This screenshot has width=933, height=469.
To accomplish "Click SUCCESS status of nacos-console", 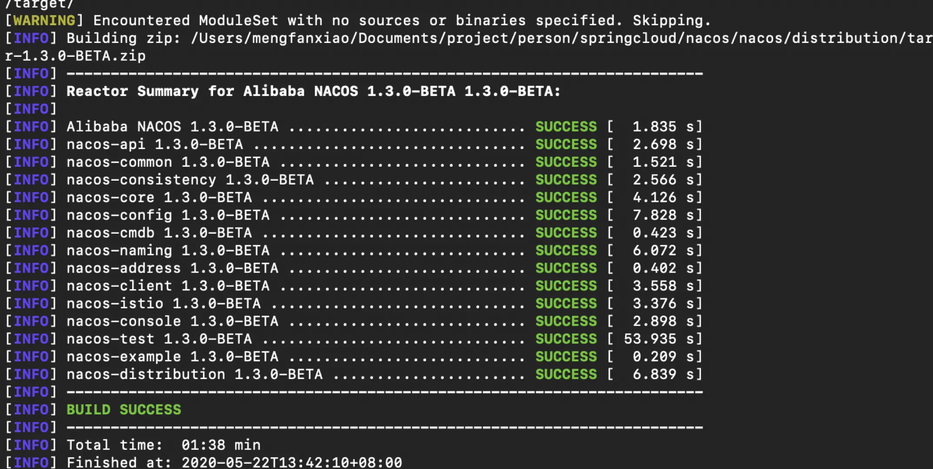I will tap(566, 321).
